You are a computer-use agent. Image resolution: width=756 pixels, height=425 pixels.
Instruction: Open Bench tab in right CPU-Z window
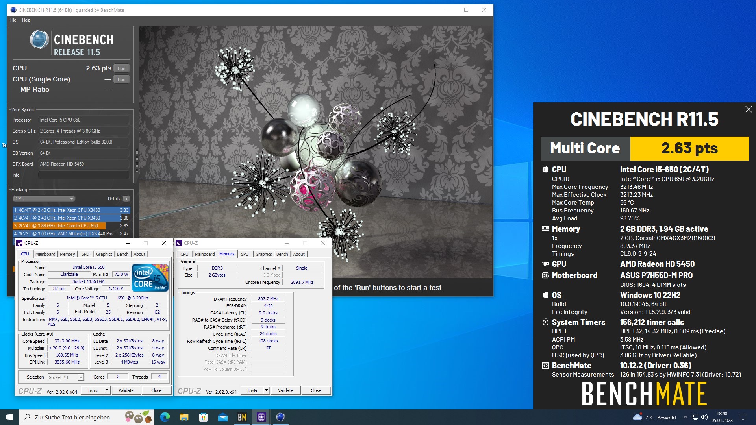[x=282, y=254]
